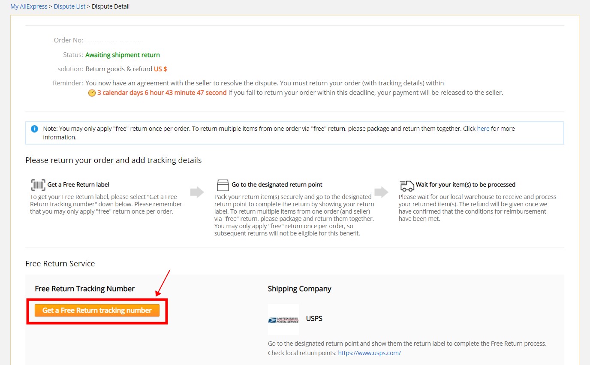590x365 pixels.
Task: Click the delivery truck processing icon
Action: tap(406, 185)
